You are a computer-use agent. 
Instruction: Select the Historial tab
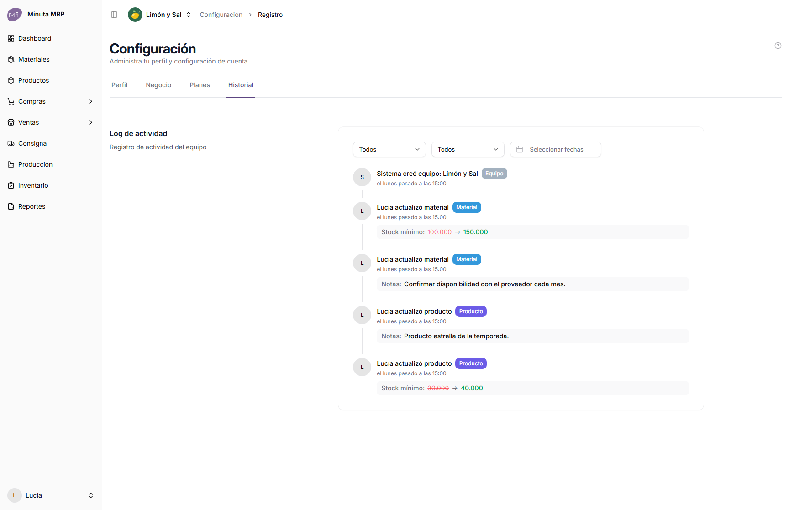tap(241, 85)
